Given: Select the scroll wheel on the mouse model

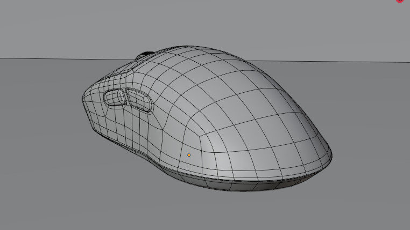Looking at the screenshot, I should (145, 55).
